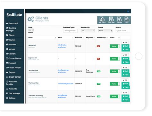Open the Caterers page
The image size is (152, 116).
11,54
